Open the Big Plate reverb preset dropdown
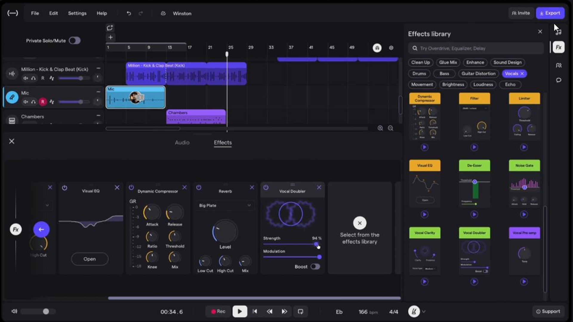573x322 pixels. click(x=225, y=205)
